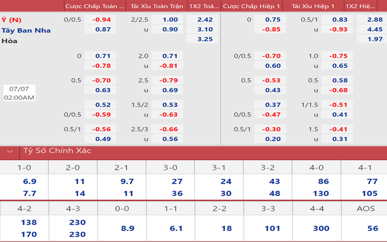Screen dimensions: 387x242
Task: Click the Tây Ban Nha team name
Action: click(26, 30)
